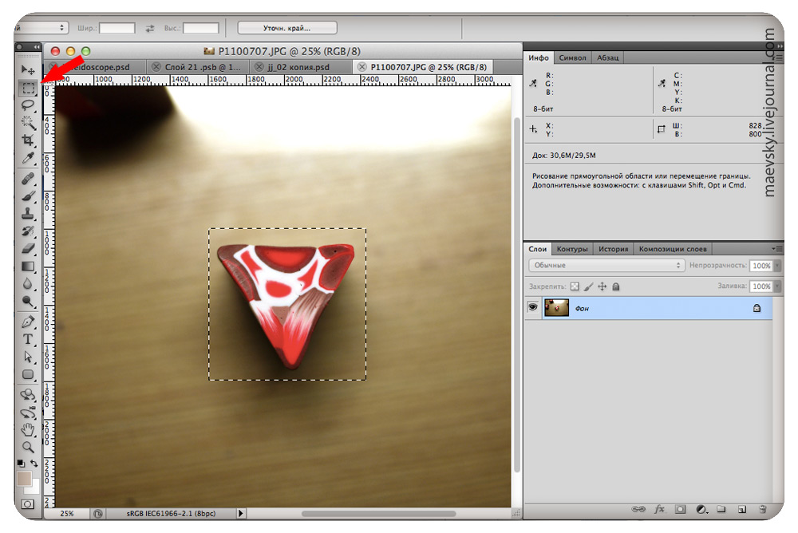Reset default foreground and background colors
The height and width of the screenshot is (533, 798).
click(21, 464)
